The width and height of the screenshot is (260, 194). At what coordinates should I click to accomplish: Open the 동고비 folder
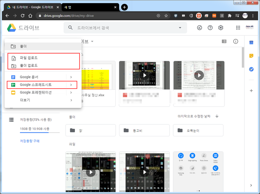[x=144, y=130]
